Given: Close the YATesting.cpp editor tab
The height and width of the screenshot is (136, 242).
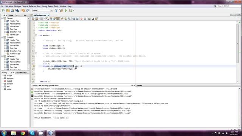Looking at the screenshot, I should click(x=48, y=15).
